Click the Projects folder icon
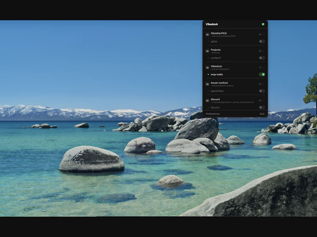 (207, 51)
